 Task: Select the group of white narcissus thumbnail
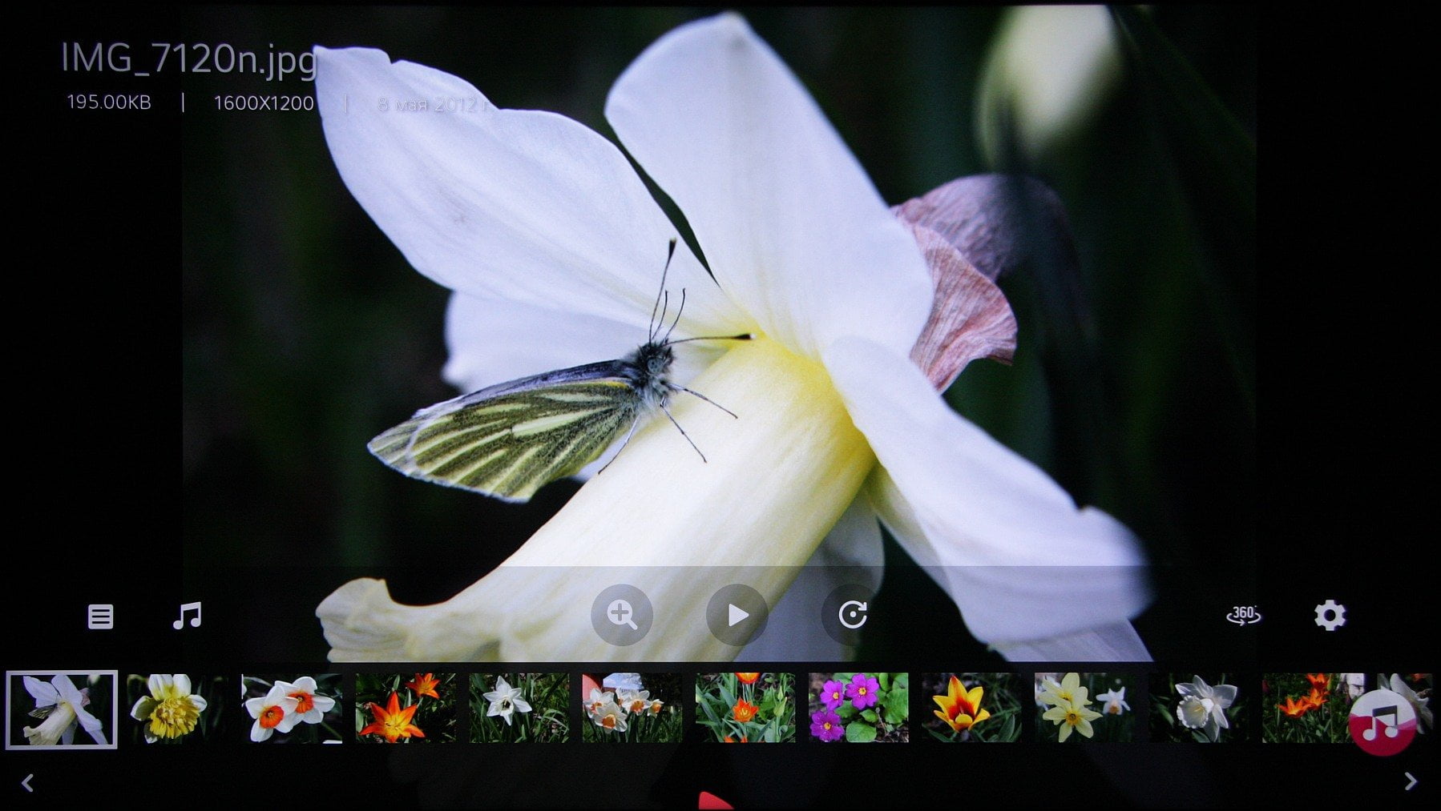(x=632, y=708)
